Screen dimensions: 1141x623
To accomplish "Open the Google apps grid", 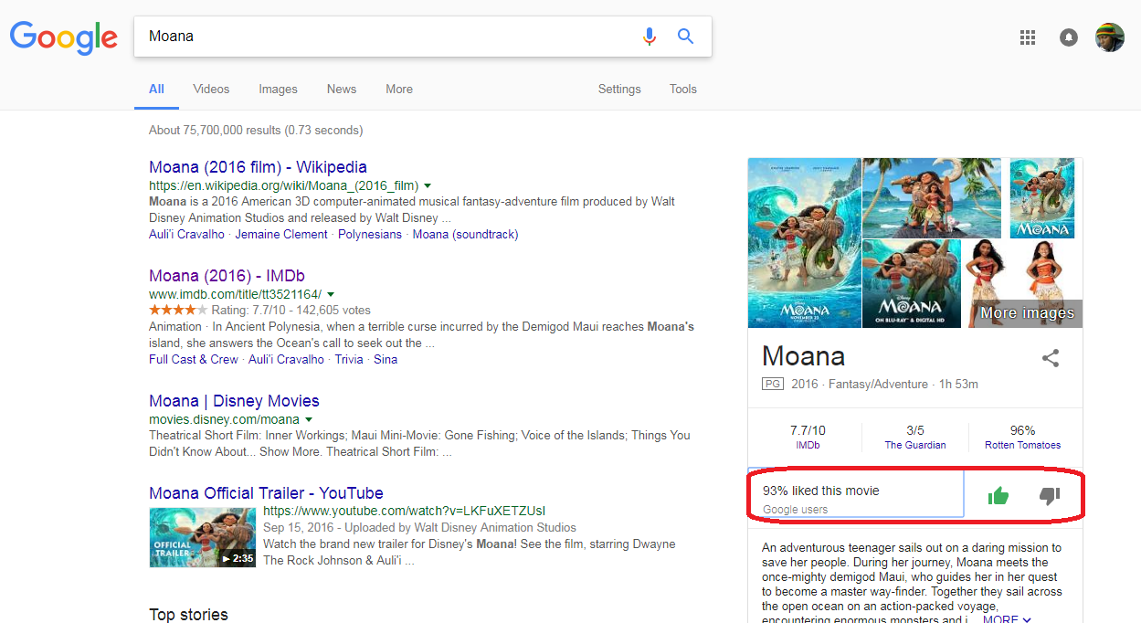I will click(1028, 37).
